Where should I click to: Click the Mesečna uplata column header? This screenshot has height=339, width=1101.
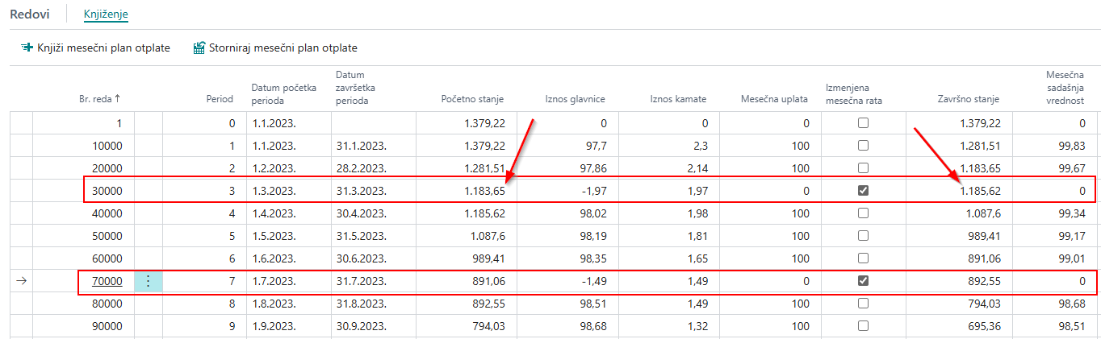[774, 99]
